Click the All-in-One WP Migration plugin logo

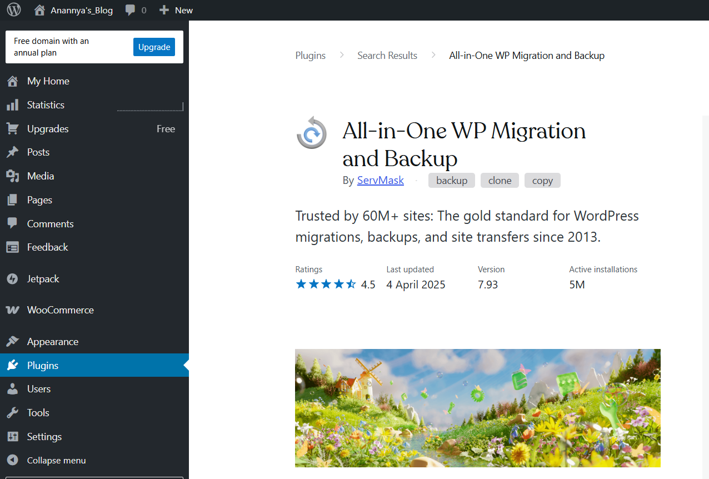(312, 133)
